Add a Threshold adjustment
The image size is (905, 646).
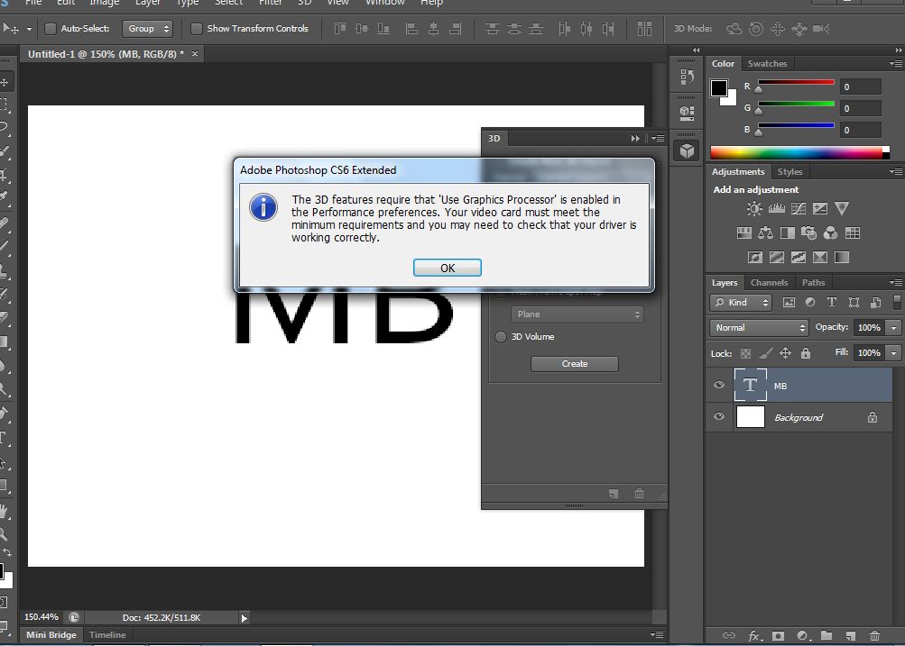[799, 257]
